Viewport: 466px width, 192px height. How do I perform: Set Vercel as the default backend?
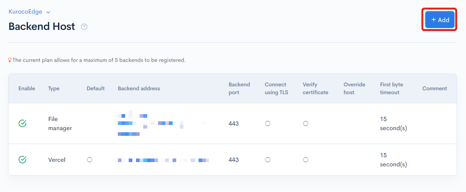pos(89,159)
